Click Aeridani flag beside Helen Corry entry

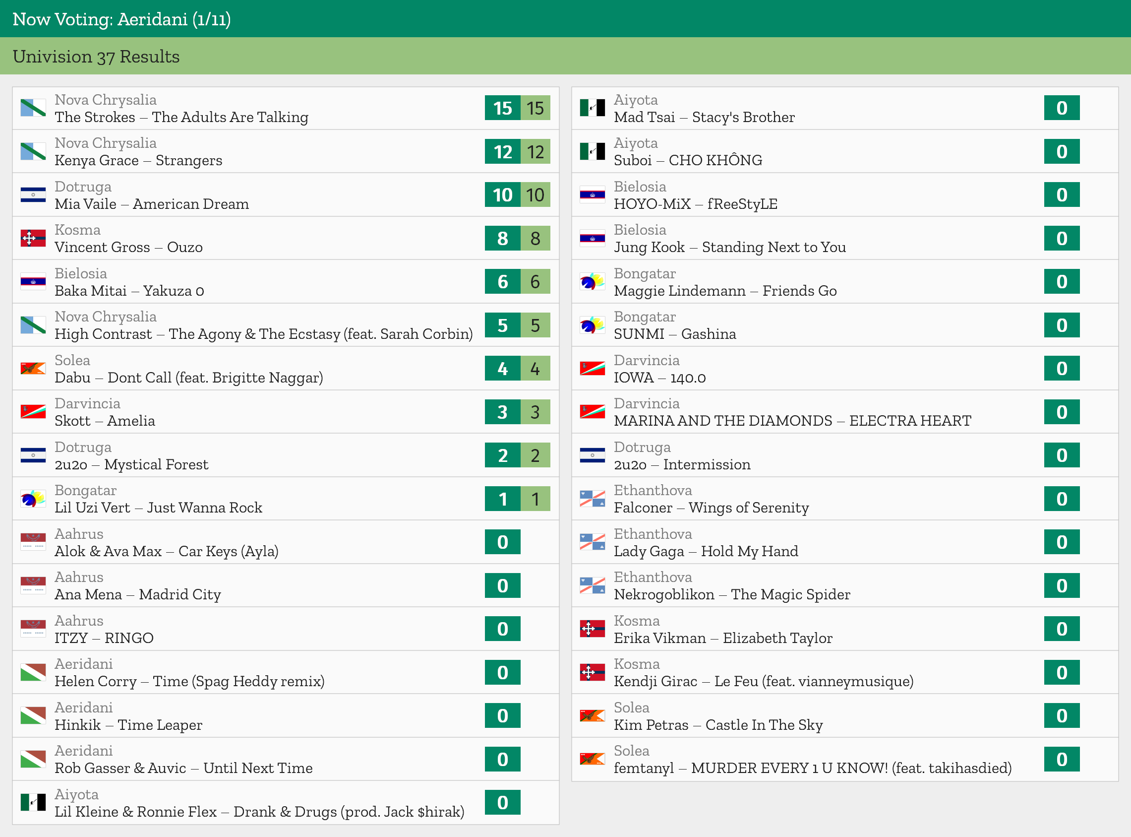pos(33,672)
